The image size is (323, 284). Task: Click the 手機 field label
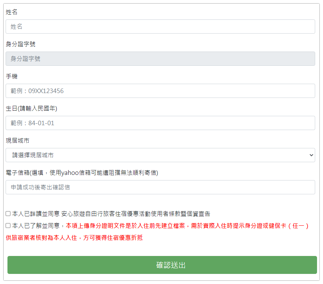12,77
